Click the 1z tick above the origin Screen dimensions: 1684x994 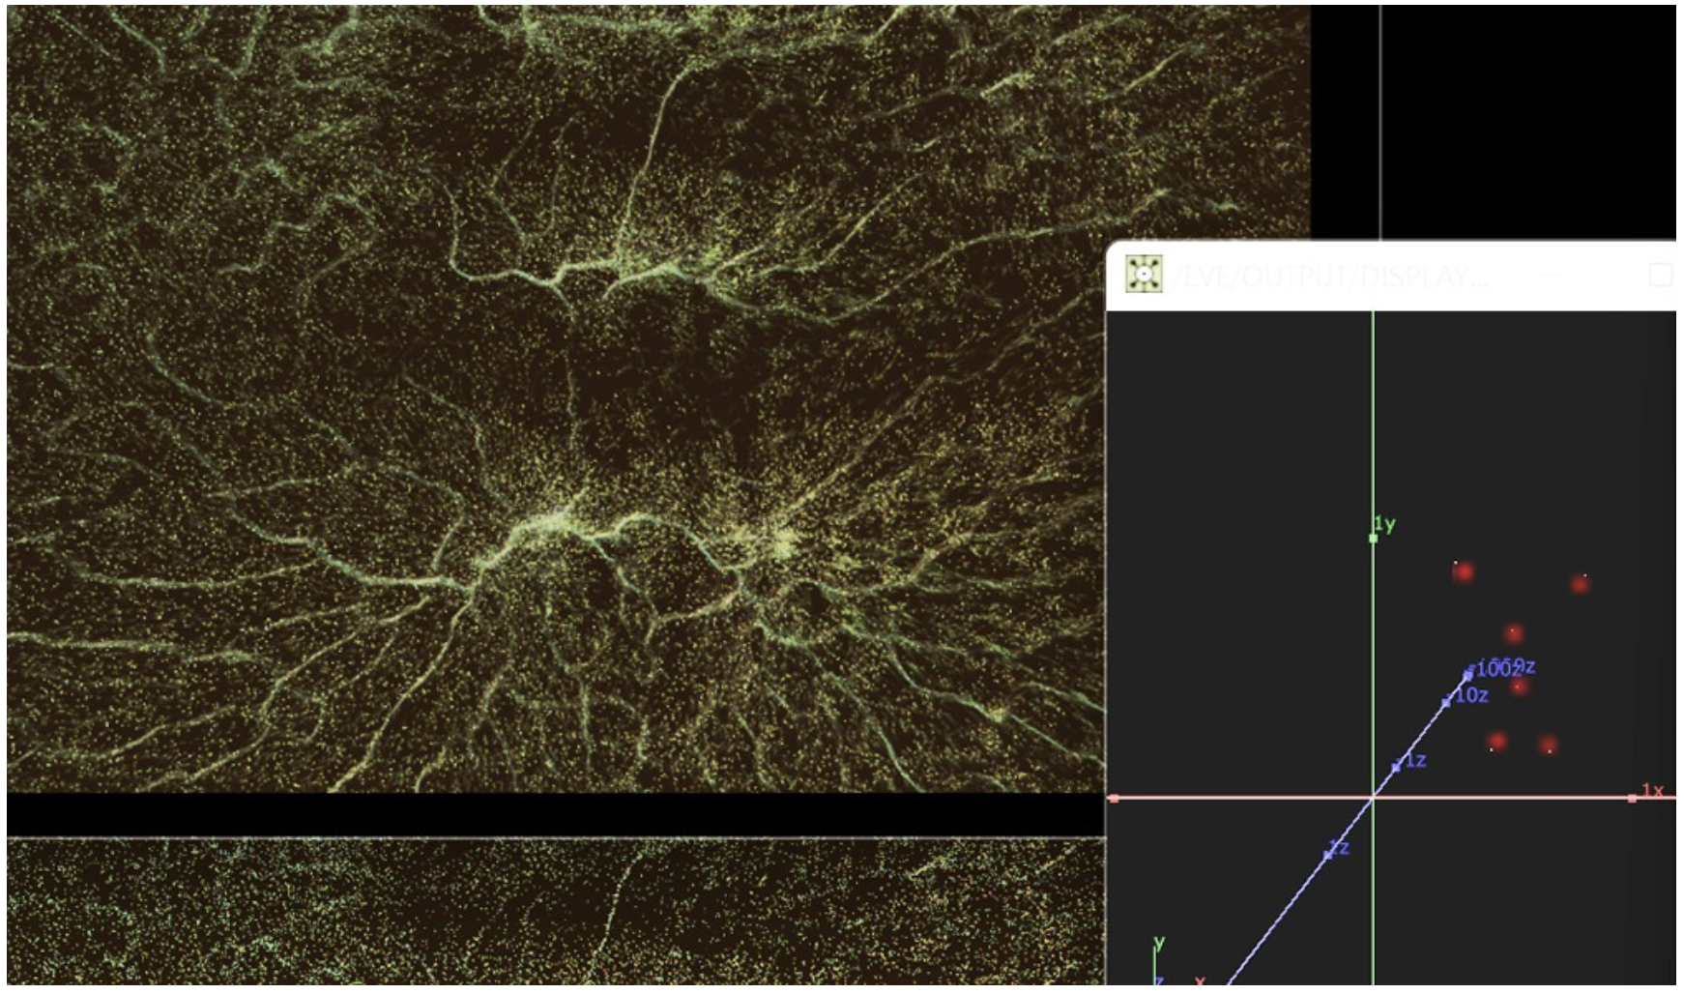pyautogui.click(x=1396, y=767)
